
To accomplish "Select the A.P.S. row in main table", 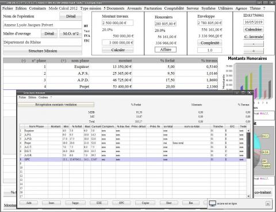I will pos(110,73).
